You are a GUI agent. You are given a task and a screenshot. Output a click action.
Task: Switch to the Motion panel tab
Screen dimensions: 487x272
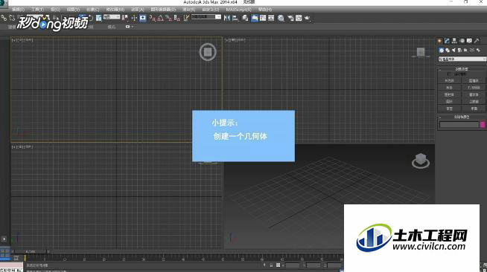coord(462,41)
